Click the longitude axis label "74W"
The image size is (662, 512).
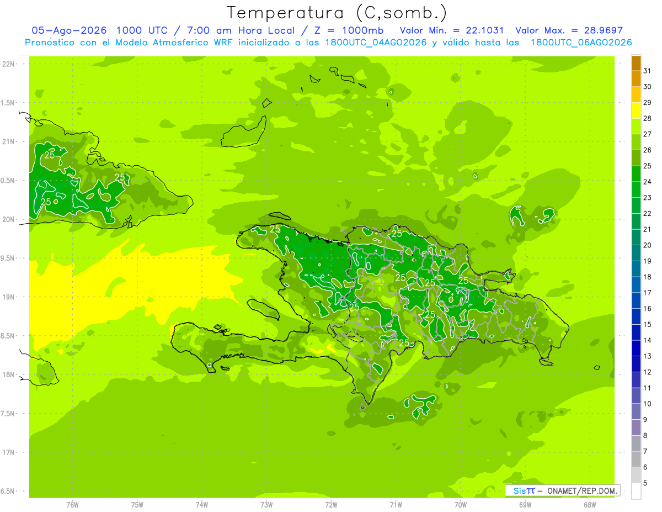pyautogui.click(x=202, y=505)
